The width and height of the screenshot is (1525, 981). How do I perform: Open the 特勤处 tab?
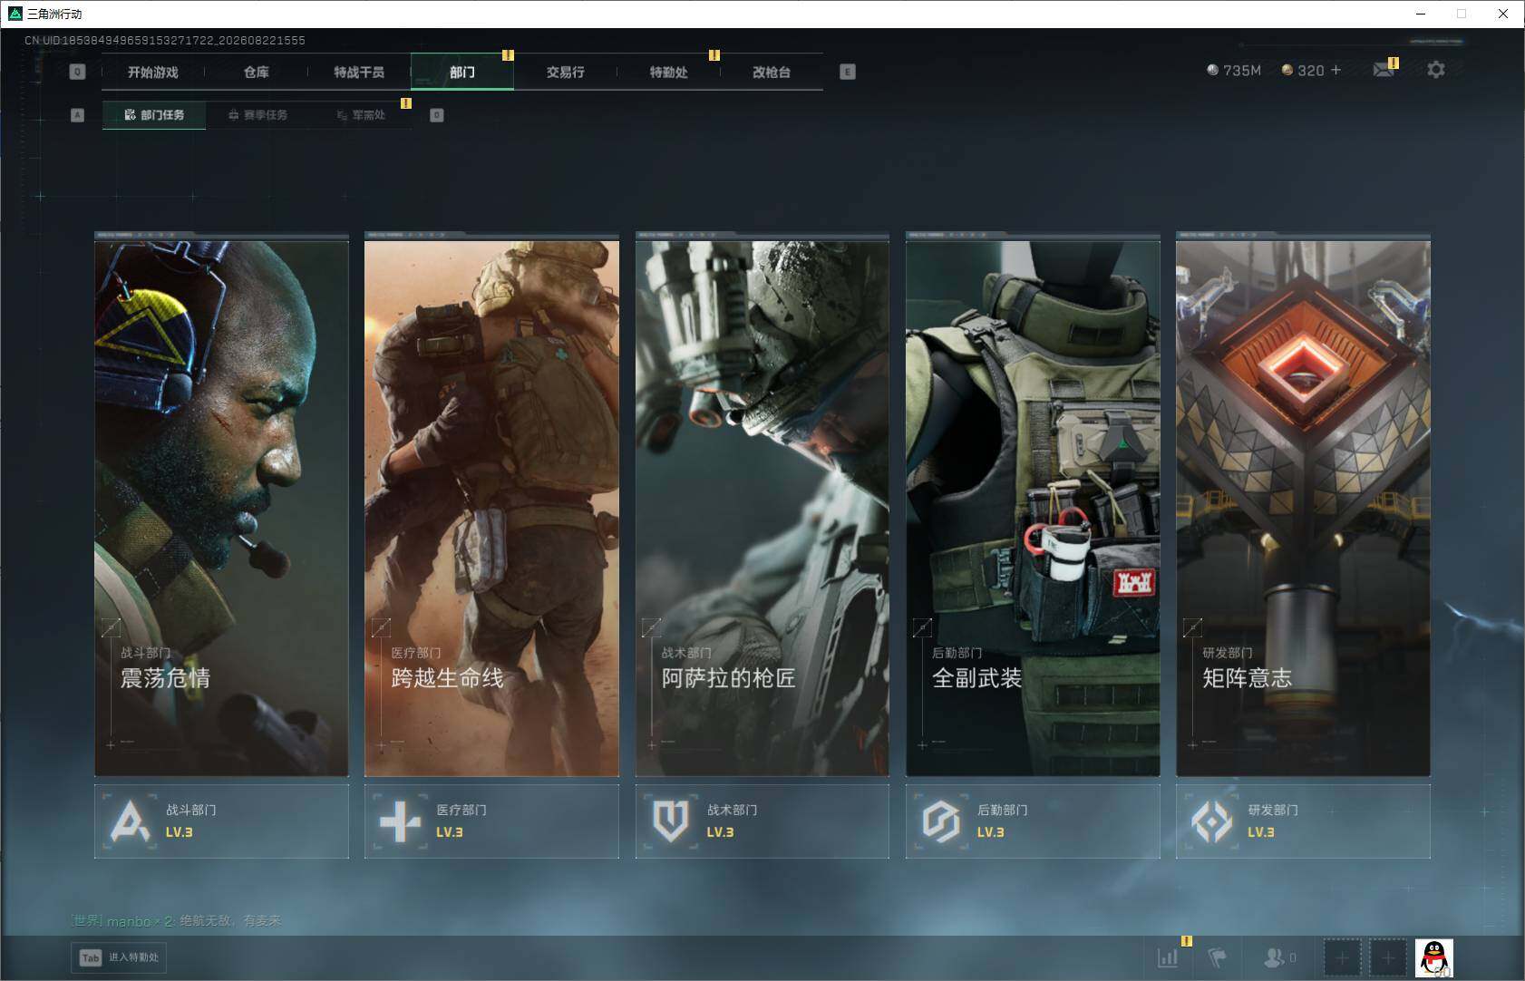(x=668, y=72)
